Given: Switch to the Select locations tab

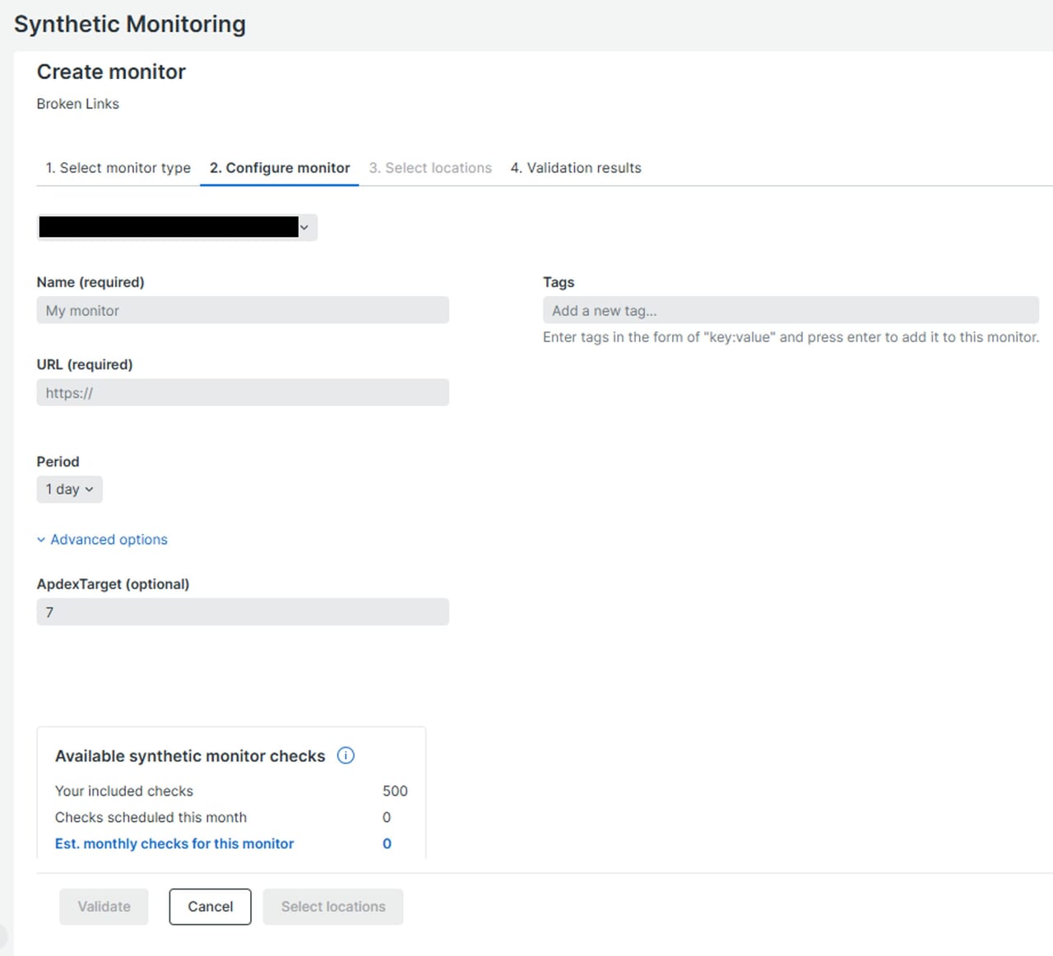Looking at the screenshot, I should [430, 168].
